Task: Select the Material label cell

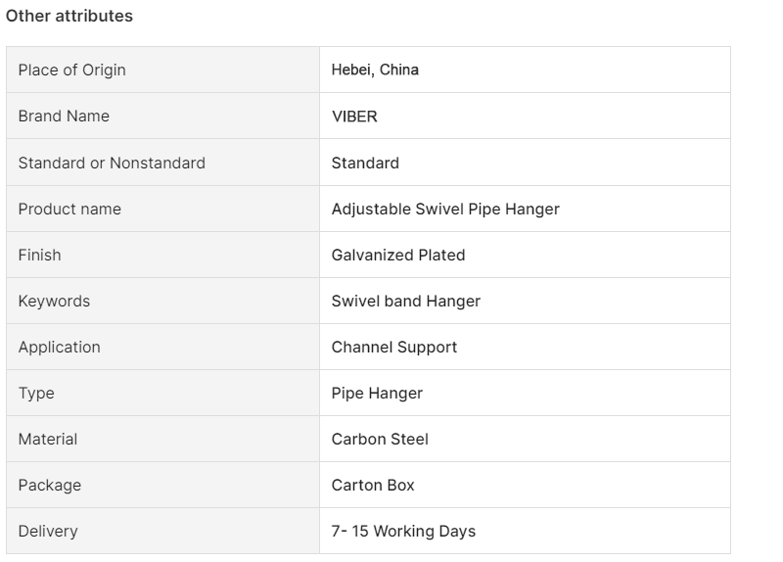Action: tap(162, 439)
